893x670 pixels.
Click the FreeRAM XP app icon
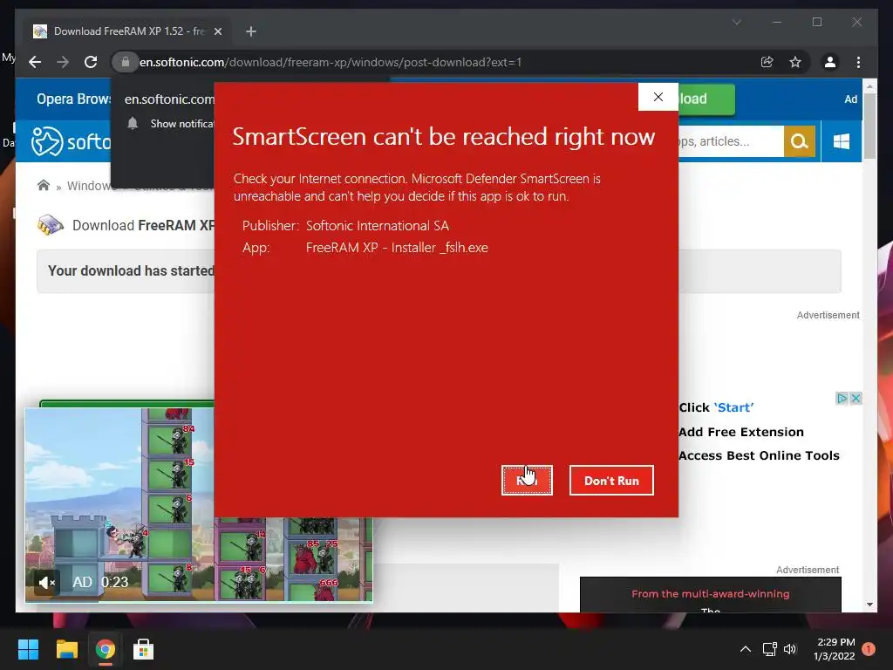pyautogui.click(x=50, y=225)
